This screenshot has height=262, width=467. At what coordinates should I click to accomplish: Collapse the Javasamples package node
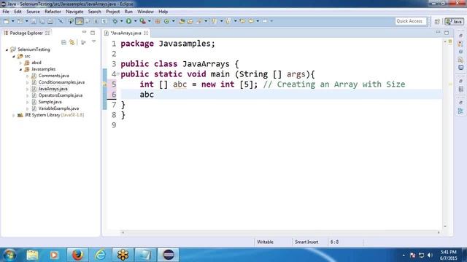coord(20,69)
